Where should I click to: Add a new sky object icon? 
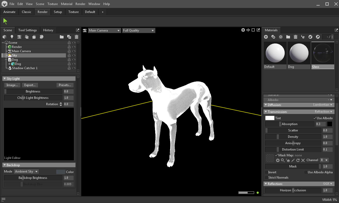[x=27, y=37]
